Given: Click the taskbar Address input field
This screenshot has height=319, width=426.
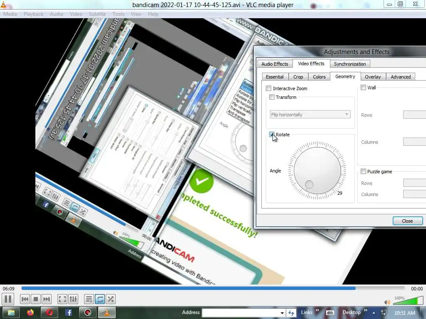Looking at the screenshot, I should (x=240, y=313).
